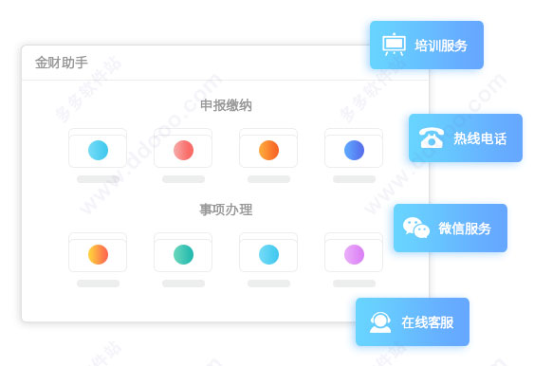534x366 pixels.
Task: Click the training service whiteboard icon
Action: point(394,45)
